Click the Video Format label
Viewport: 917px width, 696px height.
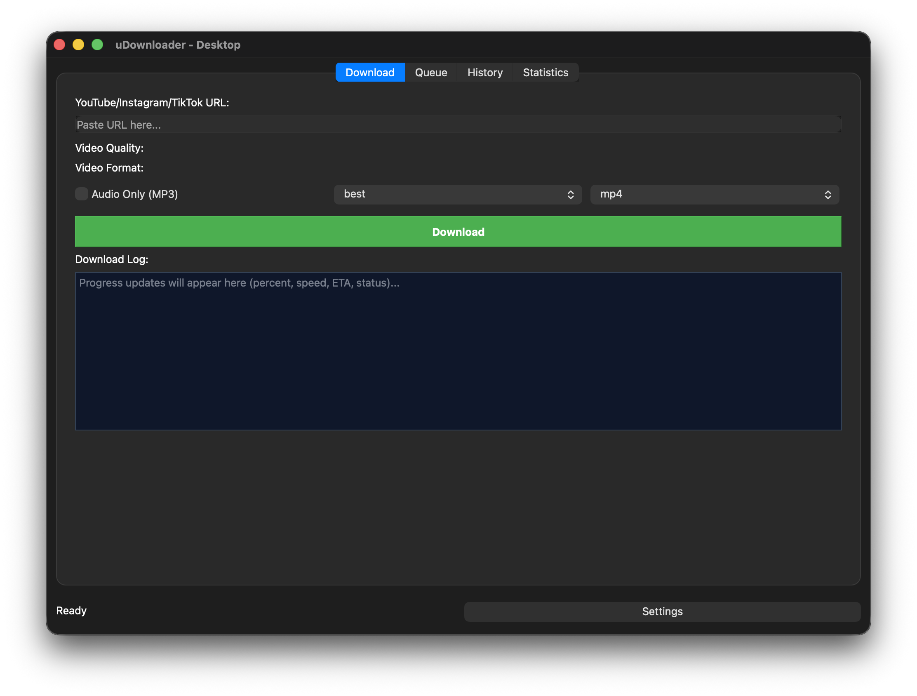[109, 168]
